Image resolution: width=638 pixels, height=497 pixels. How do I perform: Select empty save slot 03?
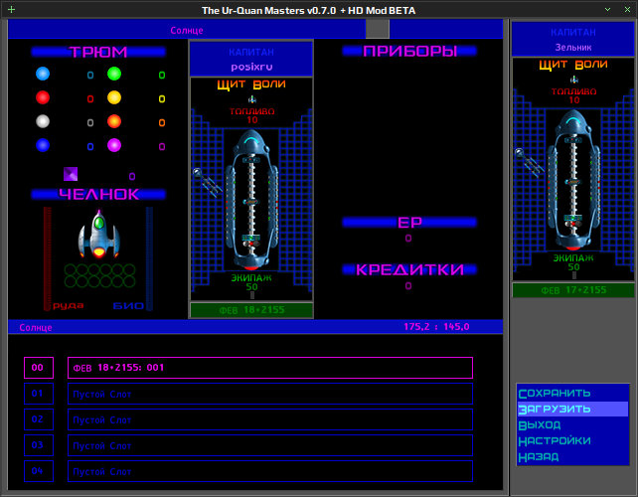270,445
